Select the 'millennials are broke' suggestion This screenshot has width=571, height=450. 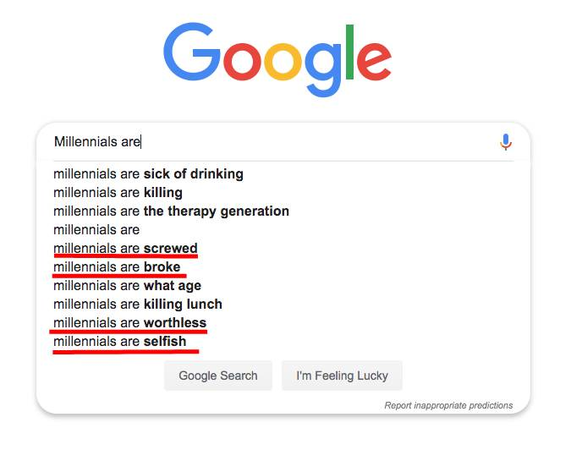[117, 267]
